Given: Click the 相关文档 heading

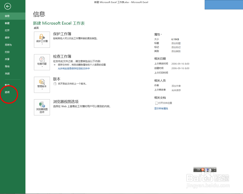Looking at the screenshot, I should point(160,98).
